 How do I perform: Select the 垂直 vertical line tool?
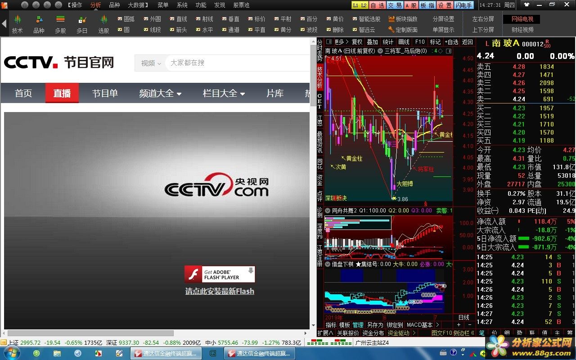click(230, 19)
